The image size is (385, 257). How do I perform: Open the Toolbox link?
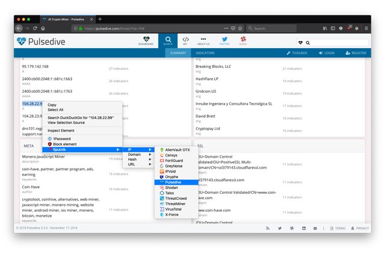297,53
